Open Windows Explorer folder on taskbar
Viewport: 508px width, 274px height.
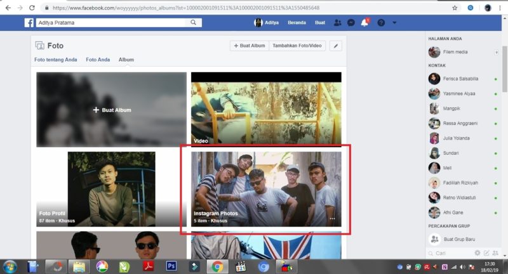79,267
